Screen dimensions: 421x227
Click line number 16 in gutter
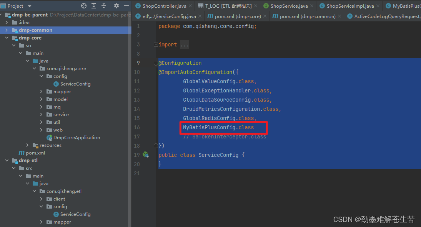tap(136, 127)
